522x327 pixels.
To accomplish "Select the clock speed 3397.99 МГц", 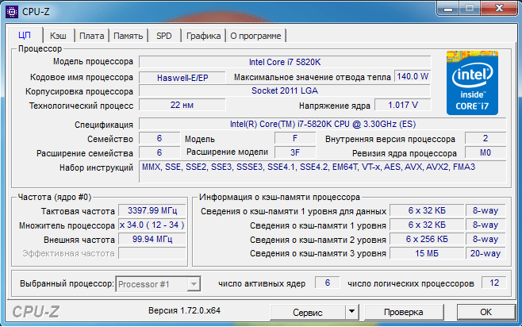I will pos(152,210).
